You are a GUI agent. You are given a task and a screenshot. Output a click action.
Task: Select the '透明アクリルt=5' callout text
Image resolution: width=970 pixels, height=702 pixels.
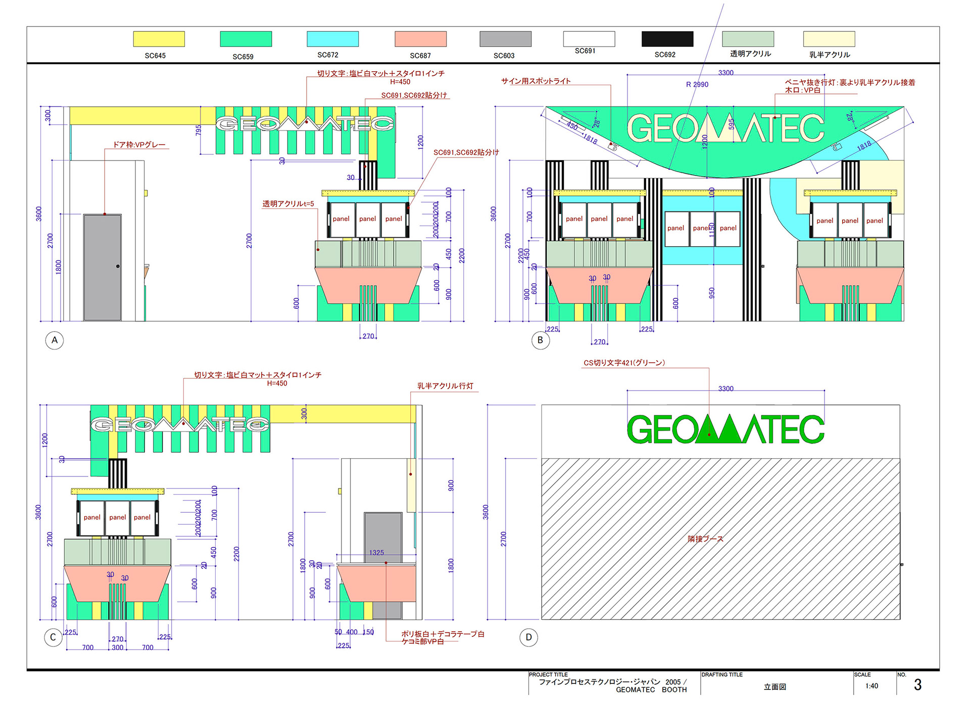(288, 204)
